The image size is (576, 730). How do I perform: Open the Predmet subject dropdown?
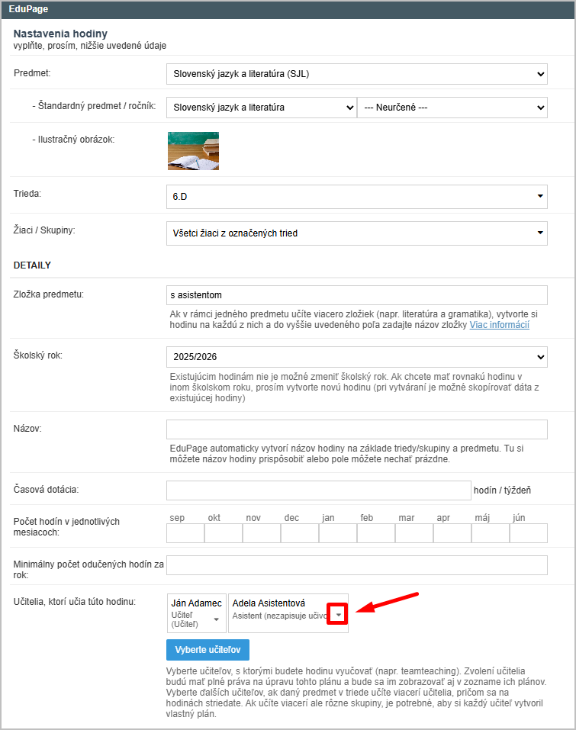356,74
